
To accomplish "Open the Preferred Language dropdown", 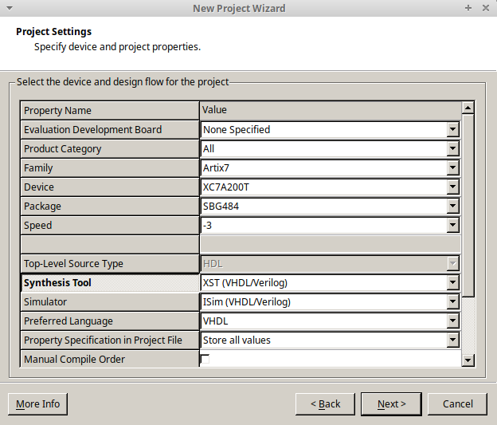I will point(452,321).
